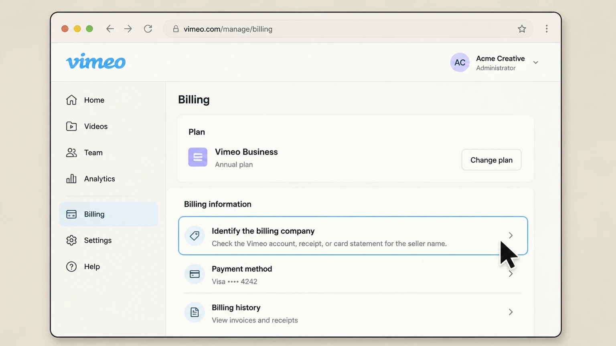Click the purple Vimeo Business plan icon
The height and width of the screenshot is (346, 616).
pyautogui.click(x=198, y=157)
